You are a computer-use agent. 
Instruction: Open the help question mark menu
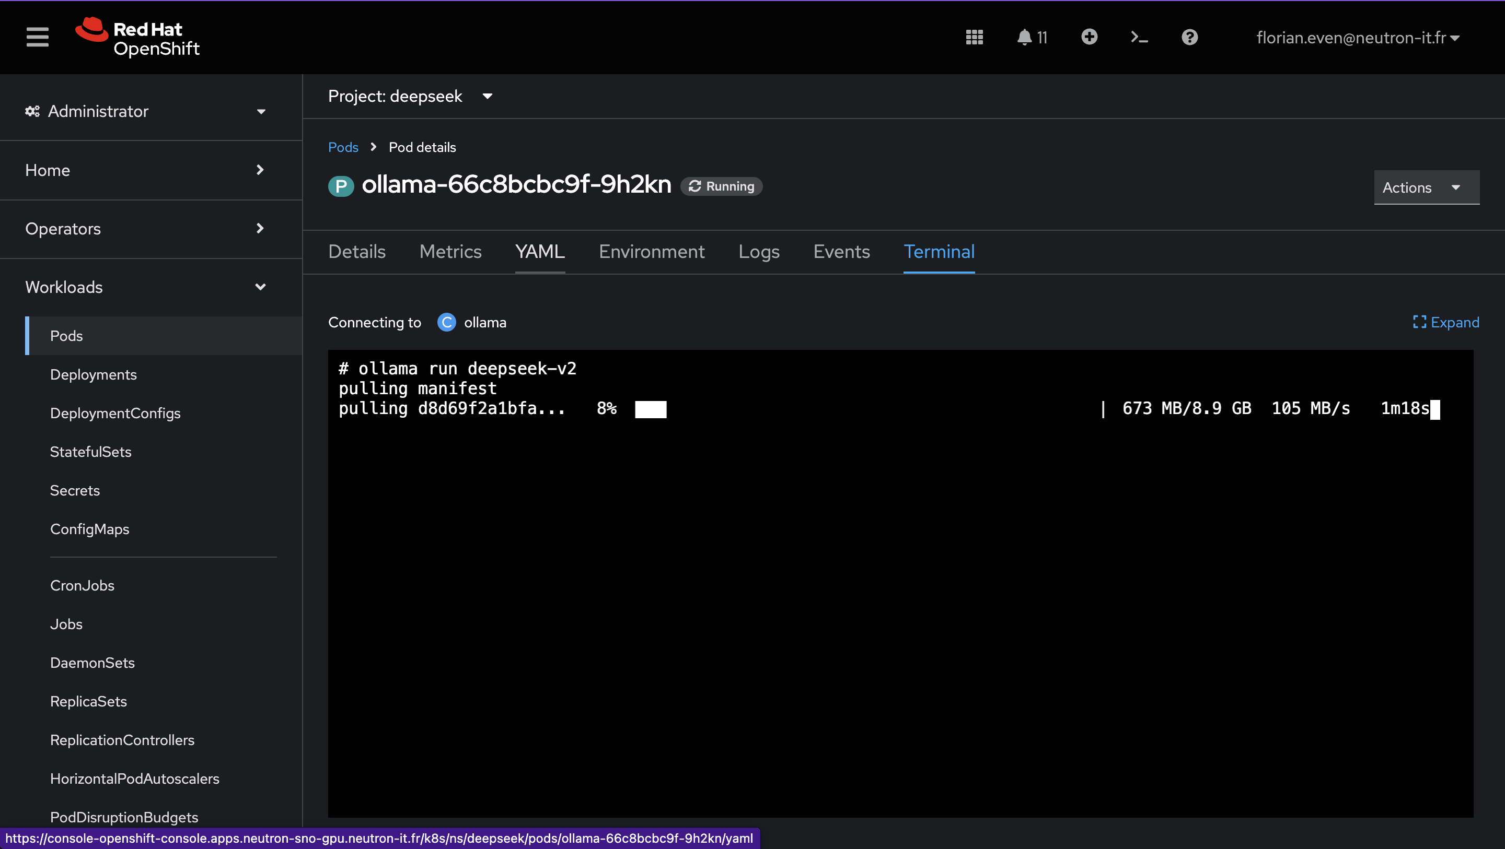pyautogui.click(x=1189, y=38)
